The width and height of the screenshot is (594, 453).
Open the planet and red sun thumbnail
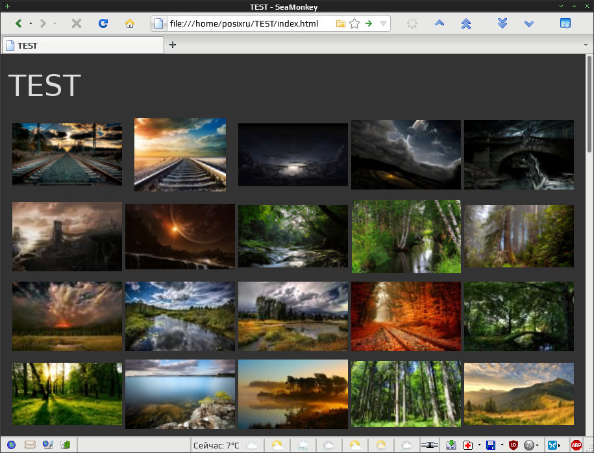pyautogui.click(x=180, y=236)
